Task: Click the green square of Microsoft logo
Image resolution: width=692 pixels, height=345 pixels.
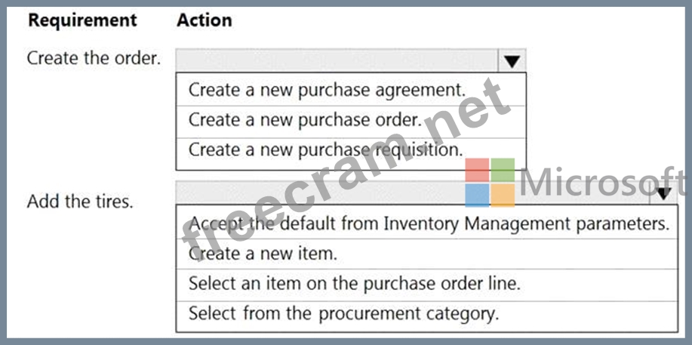Action: click(x=503, y=169)
